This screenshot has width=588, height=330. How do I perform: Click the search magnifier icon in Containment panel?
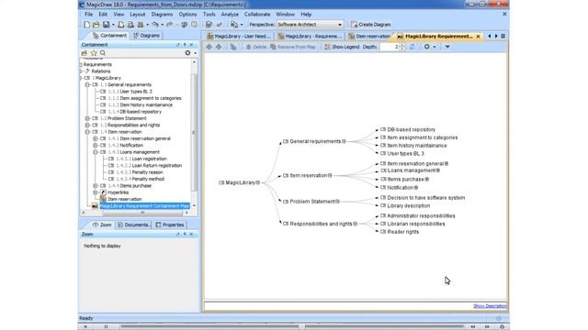click(103, 53)
